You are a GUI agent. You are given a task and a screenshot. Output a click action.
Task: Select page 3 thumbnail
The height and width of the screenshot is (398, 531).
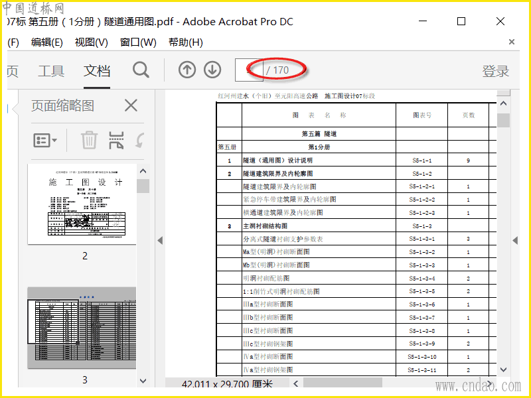pyautogui.click(x=82, y=328)
